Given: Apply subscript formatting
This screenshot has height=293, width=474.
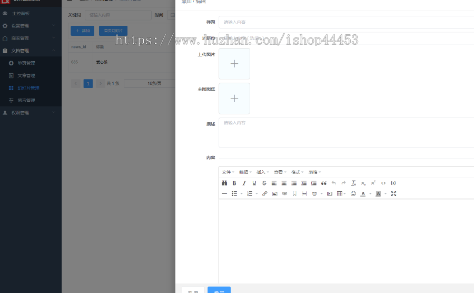Looking at the screenshot, I should point(363,183).
